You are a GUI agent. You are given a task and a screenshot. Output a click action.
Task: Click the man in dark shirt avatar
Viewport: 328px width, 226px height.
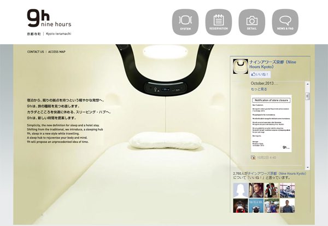tap(287, 206)
